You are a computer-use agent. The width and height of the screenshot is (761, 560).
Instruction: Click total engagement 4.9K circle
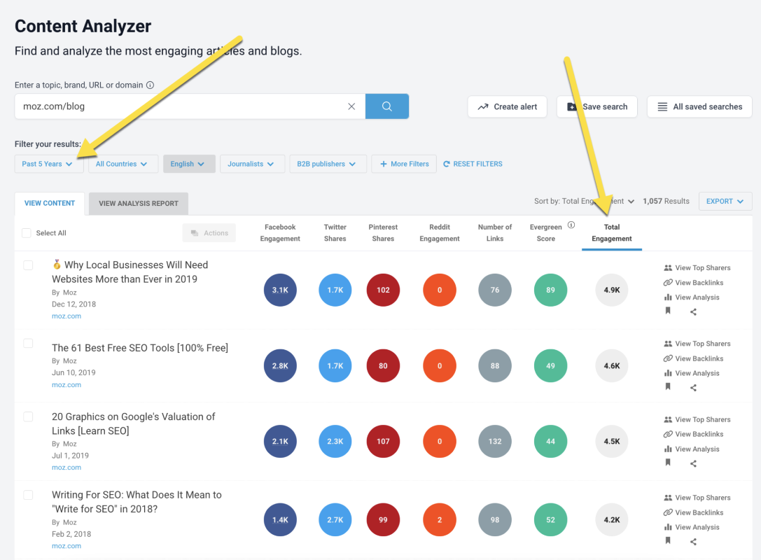tap(611, 290)
